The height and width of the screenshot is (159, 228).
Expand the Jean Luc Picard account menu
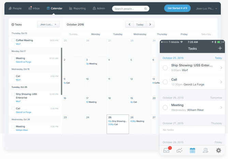[207, 9]
